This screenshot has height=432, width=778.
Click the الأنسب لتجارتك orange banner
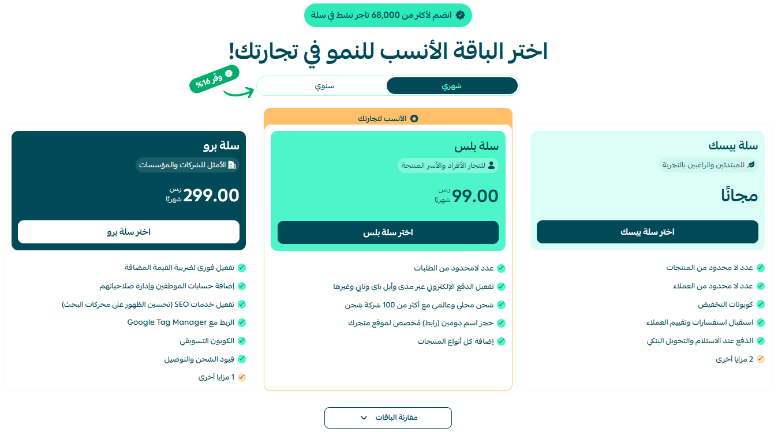[x=388, y=118]
